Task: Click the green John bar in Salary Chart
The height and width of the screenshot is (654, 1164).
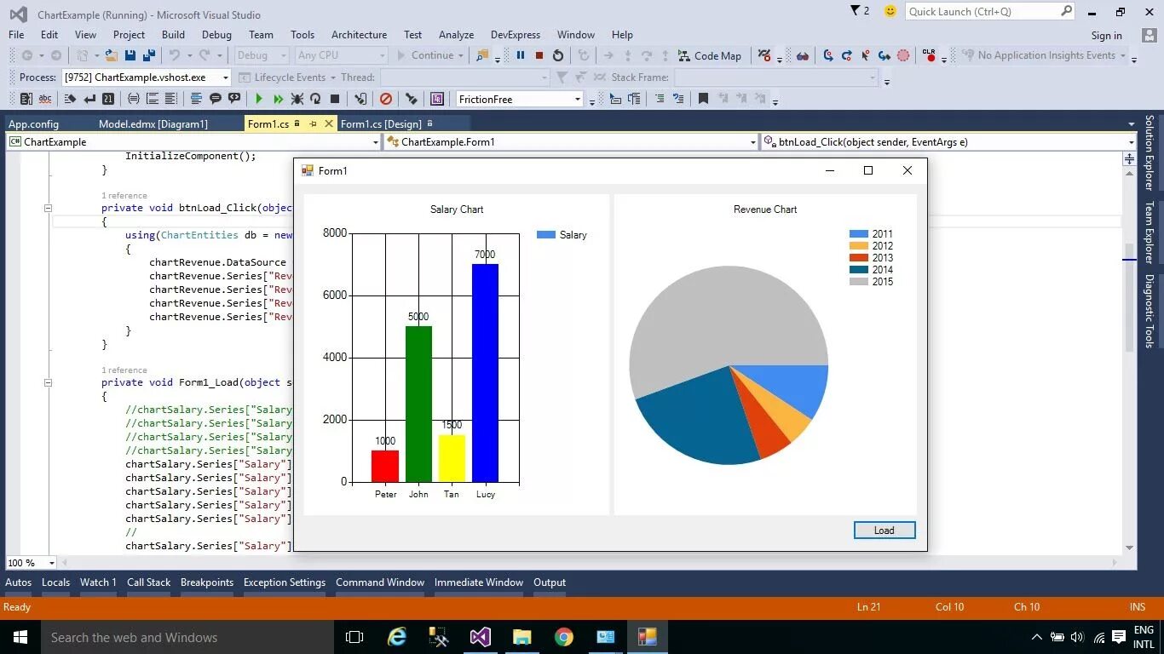Action: (x=418, y=404)
